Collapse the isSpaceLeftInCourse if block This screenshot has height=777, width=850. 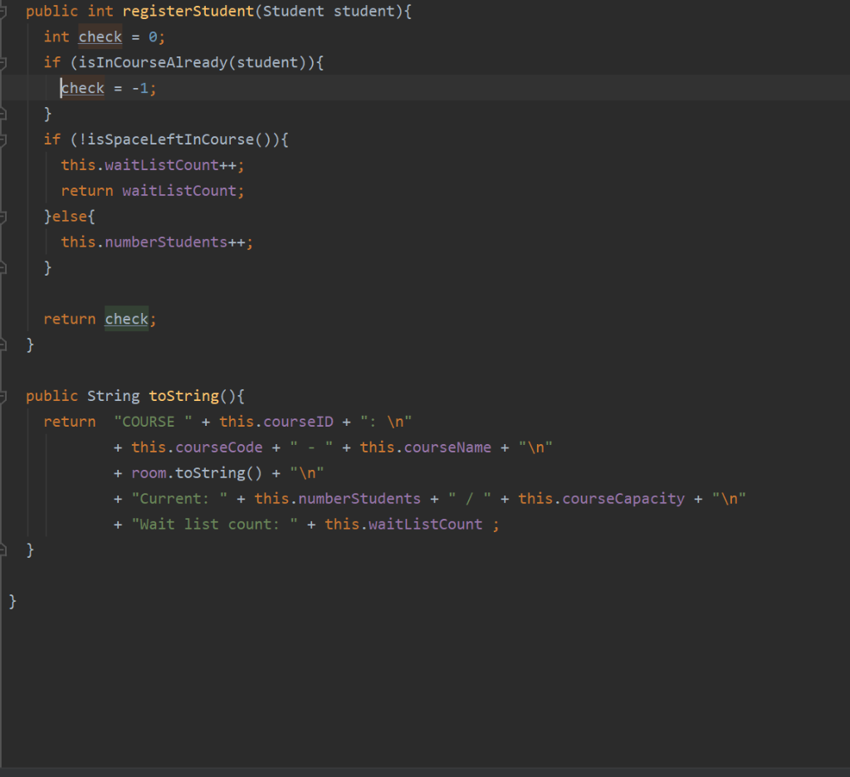(x=6, y=139)
